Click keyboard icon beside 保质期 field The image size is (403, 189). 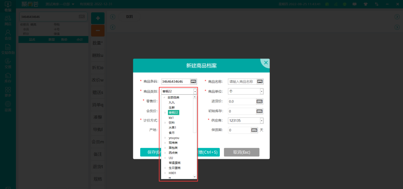[254, 130]
